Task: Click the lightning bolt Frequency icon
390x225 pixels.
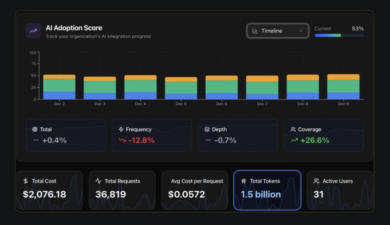Action: click(x=121, y=129)
